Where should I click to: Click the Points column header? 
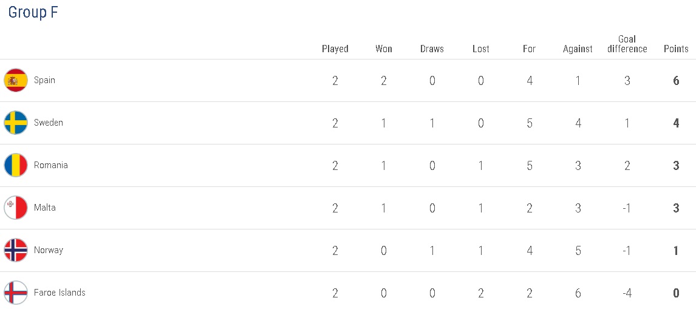point(676,49)
